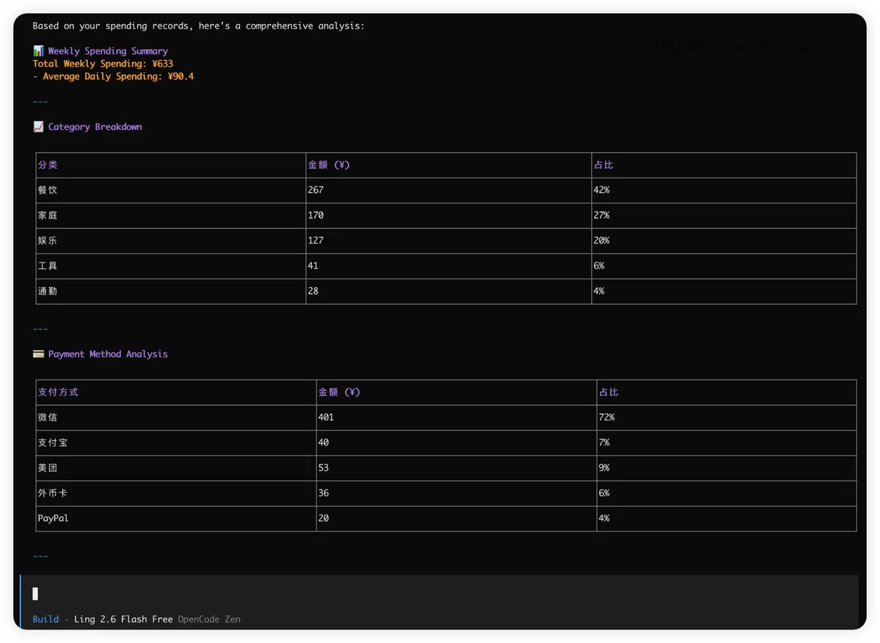Click the Weekly Spending Summary heading
Screen dimensions: 880x643
click(108, 51)
